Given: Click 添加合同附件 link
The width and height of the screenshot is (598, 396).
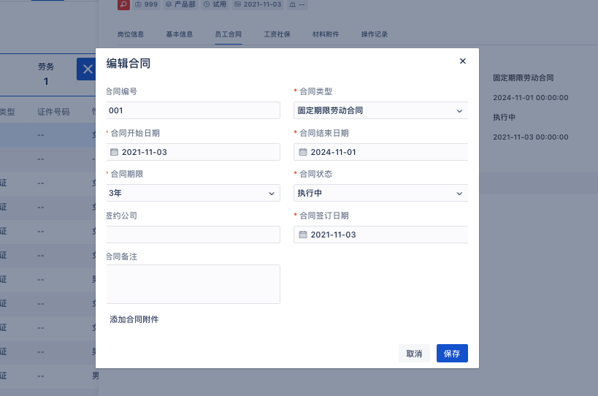Looking at the screenshot, I should [134, 320].
